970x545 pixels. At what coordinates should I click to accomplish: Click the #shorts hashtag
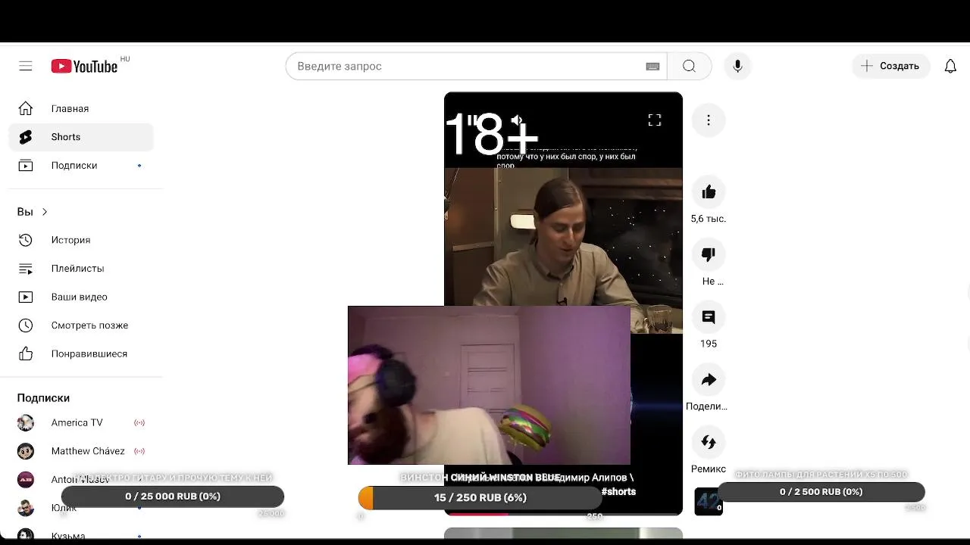click(618, 491)
